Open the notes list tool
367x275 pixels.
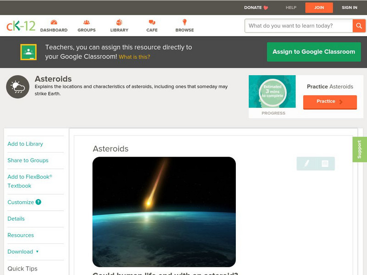point(325,164)
